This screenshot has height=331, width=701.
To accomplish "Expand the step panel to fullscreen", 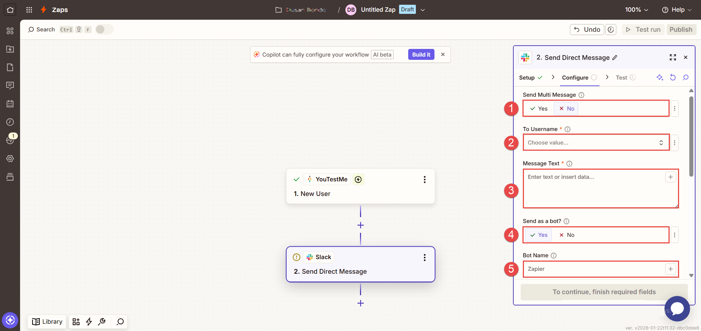I will point(673,57).
